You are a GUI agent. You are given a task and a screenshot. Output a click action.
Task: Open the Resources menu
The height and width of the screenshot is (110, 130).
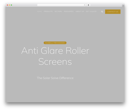pos(69,11)
